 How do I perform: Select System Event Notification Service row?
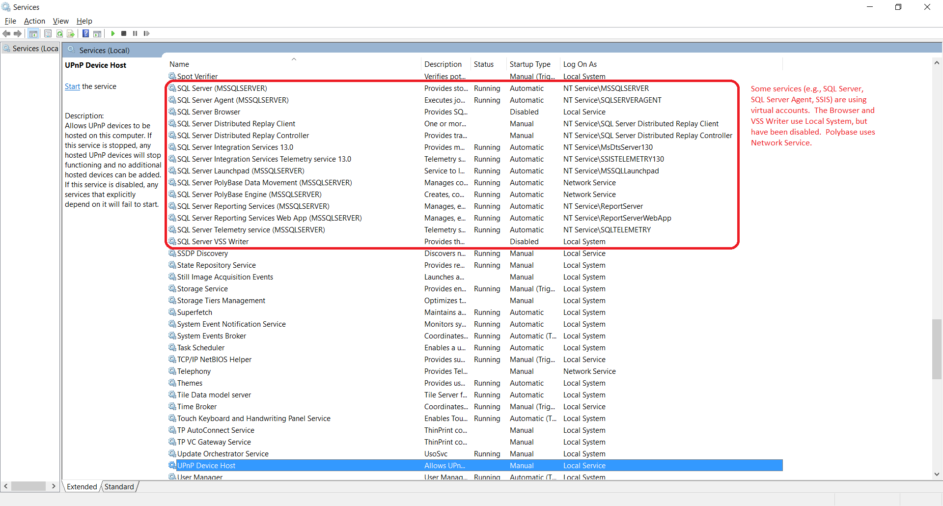pos(475,324)
